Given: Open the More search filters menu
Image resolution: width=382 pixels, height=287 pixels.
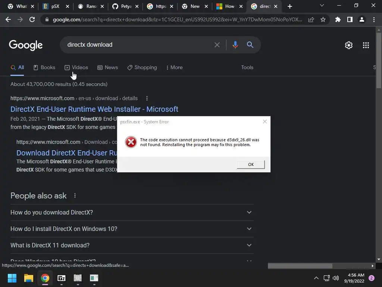Looking at the screenshot, I should coord(175,67).
